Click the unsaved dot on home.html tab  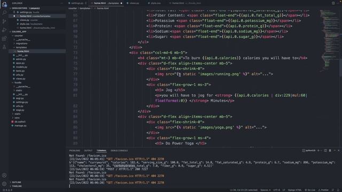pyautogui.click(x=121, y=3)
